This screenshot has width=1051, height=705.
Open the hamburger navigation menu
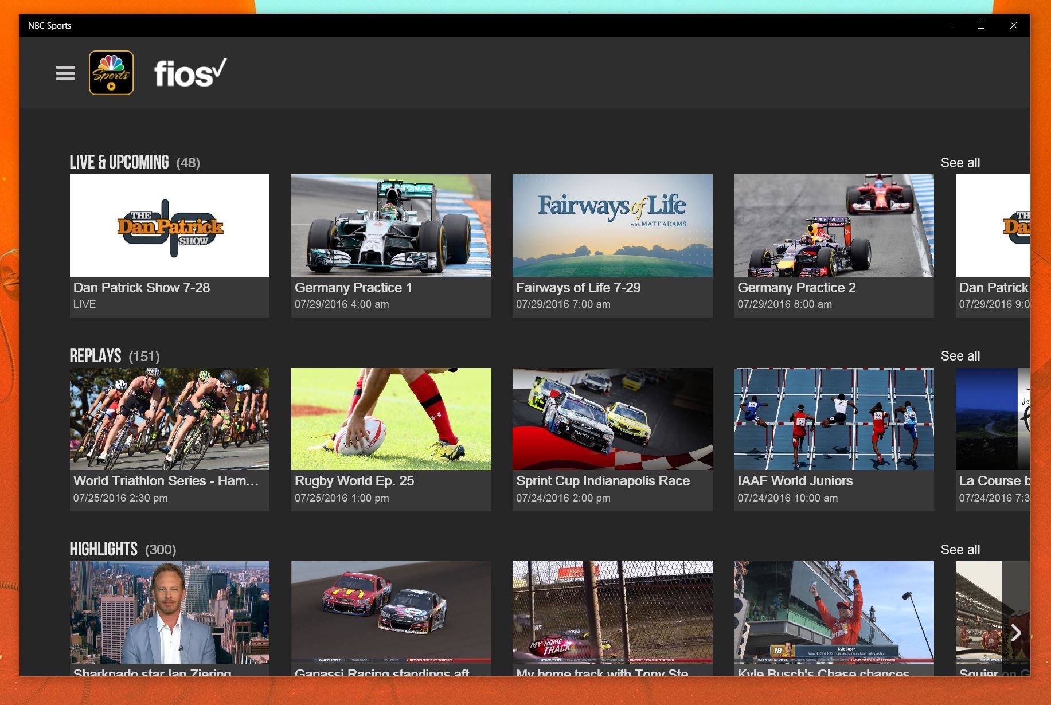click(x=64, y=73)
